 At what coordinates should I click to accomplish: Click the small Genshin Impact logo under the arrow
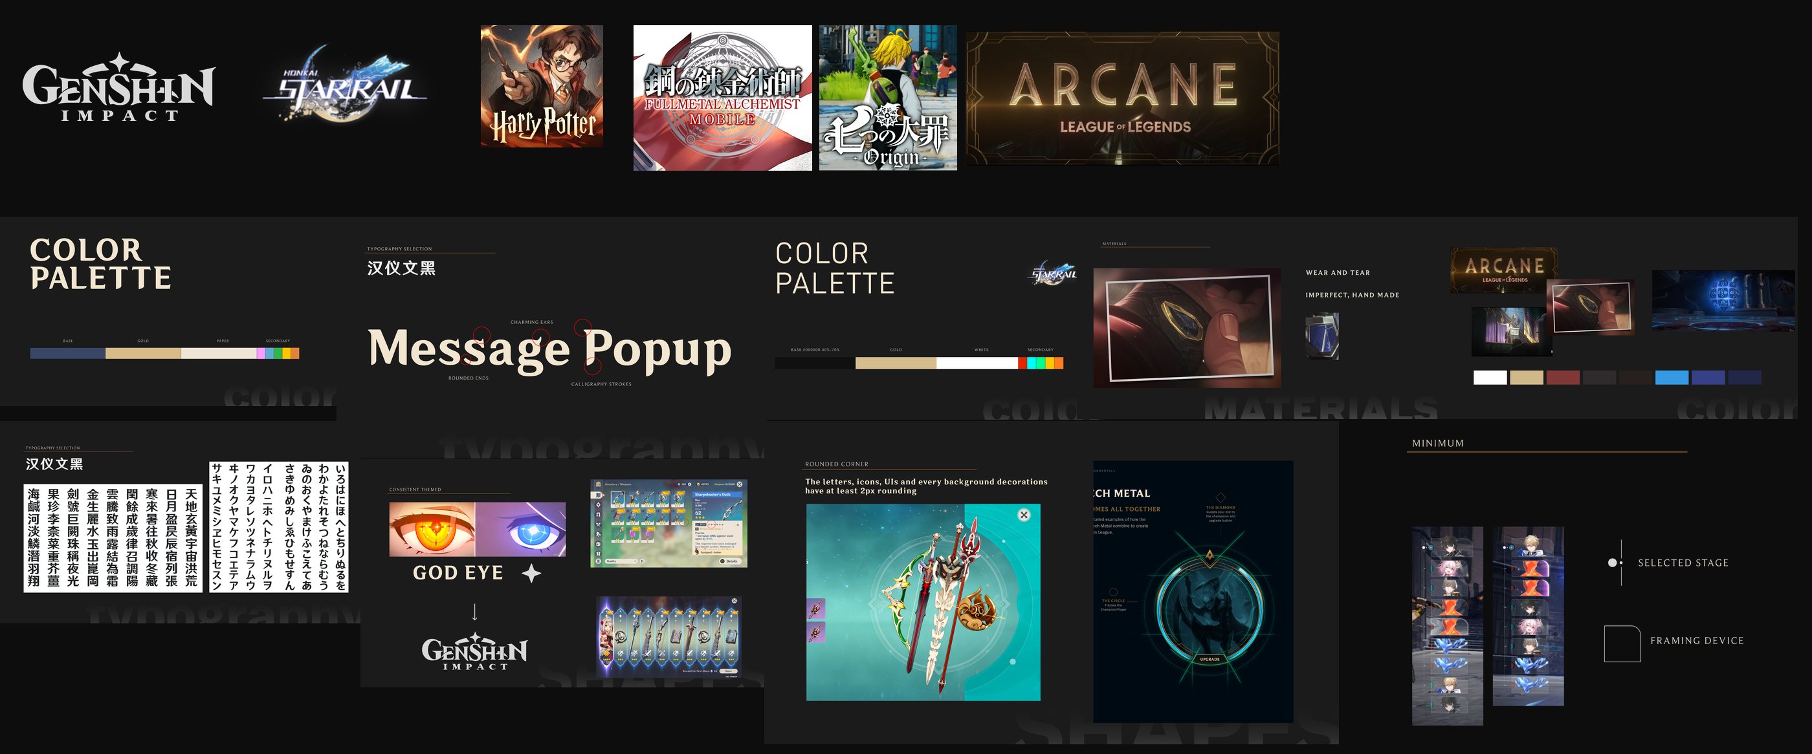(475, 651)
